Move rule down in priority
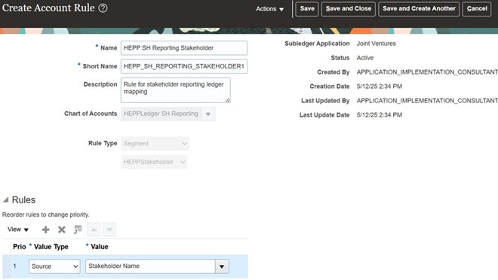Image resolution: width=498 pixels, height=280 pixels. 109,230
